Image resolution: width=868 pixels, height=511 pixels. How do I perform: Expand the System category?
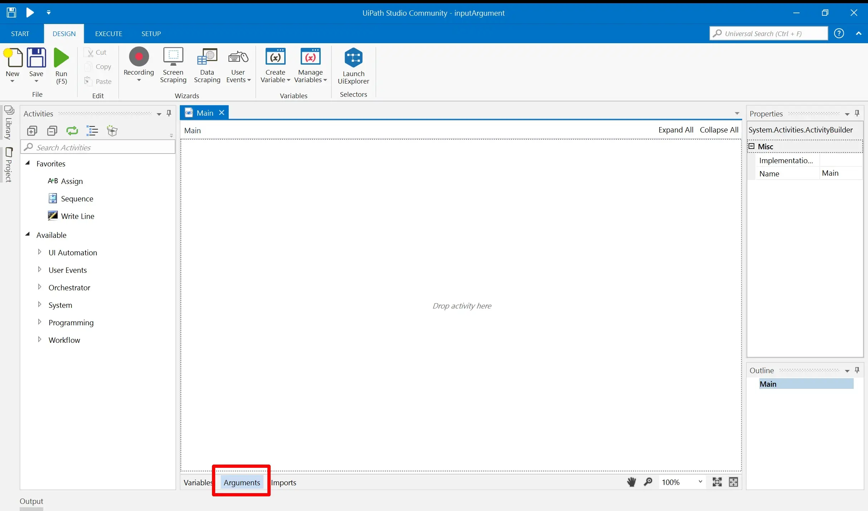(40, 305)
